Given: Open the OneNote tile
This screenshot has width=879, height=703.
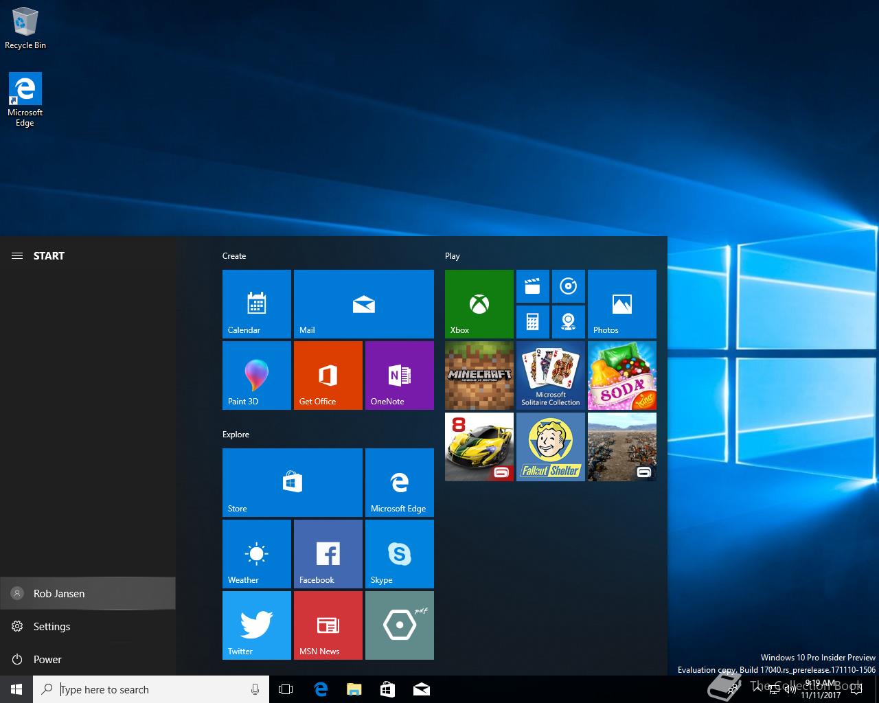Looking at the screenshot, I should [400, 376].
